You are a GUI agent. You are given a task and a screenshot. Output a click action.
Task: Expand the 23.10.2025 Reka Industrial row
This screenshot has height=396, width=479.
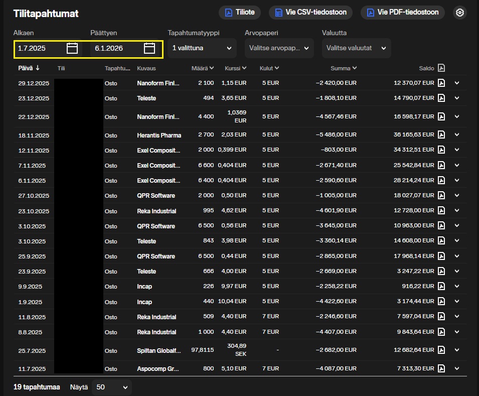(457, 211)
